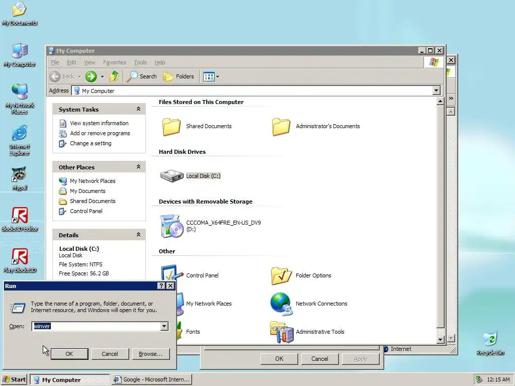The image size is (515, 386).
Task: Toggle the Folders pane button
Action: (x=179, y=76)
